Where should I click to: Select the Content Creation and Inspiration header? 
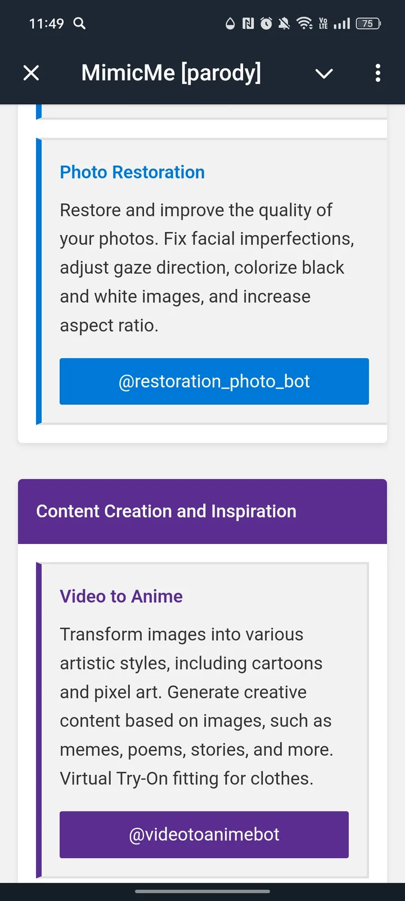point(166,511)
